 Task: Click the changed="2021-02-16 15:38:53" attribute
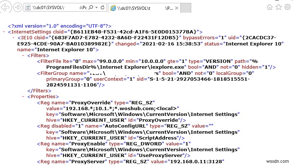159,44
